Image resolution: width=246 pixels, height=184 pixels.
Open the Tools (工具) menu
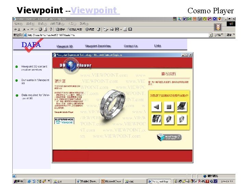[72, 24]
